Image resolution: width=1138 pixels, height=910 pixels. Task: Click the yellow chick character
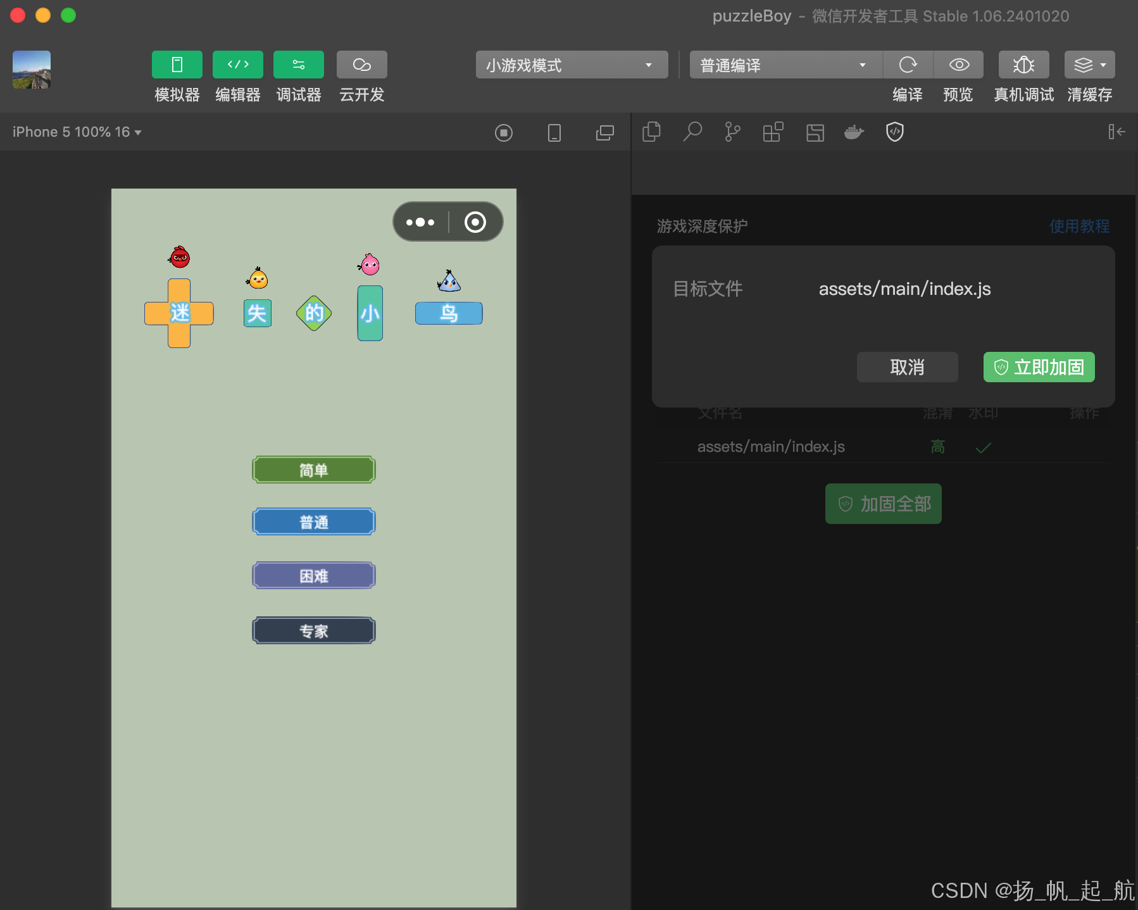tap(258, 278)
